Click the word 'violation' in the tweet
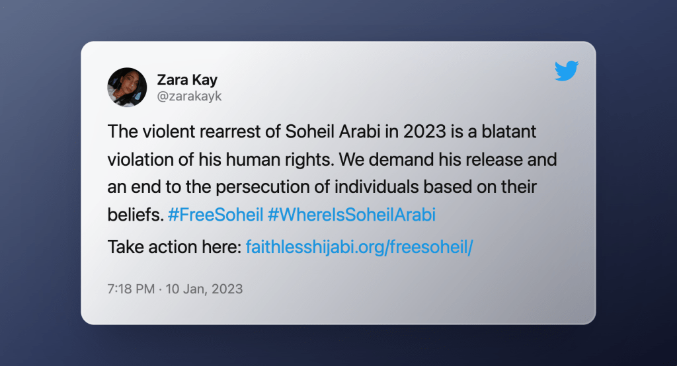The image size is (677, 366). (x=141, y=160)
